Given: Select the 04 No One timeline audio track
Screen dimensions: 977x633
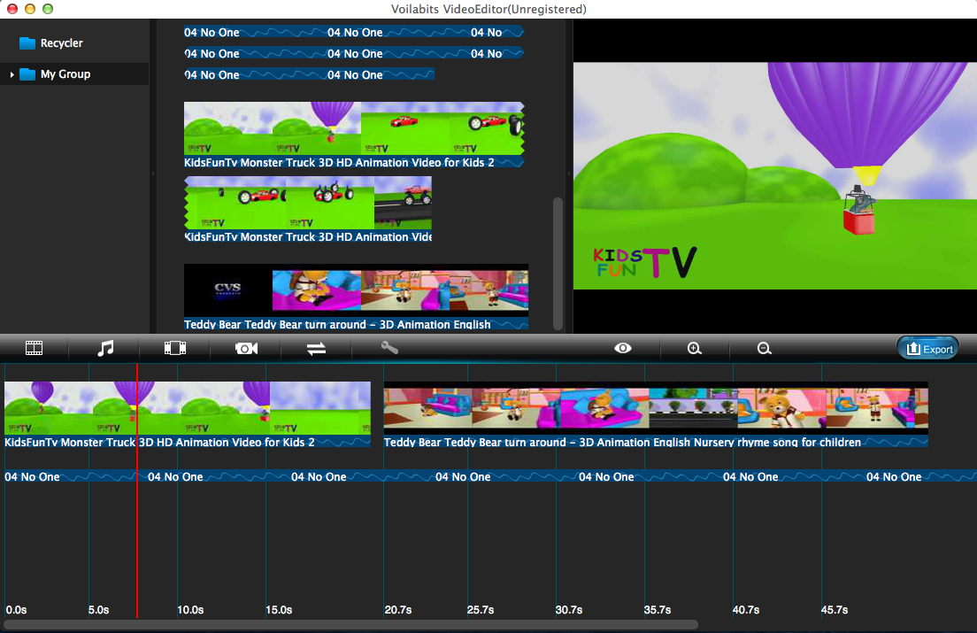Looking at the screenshot, I should [x=490, y=476].
